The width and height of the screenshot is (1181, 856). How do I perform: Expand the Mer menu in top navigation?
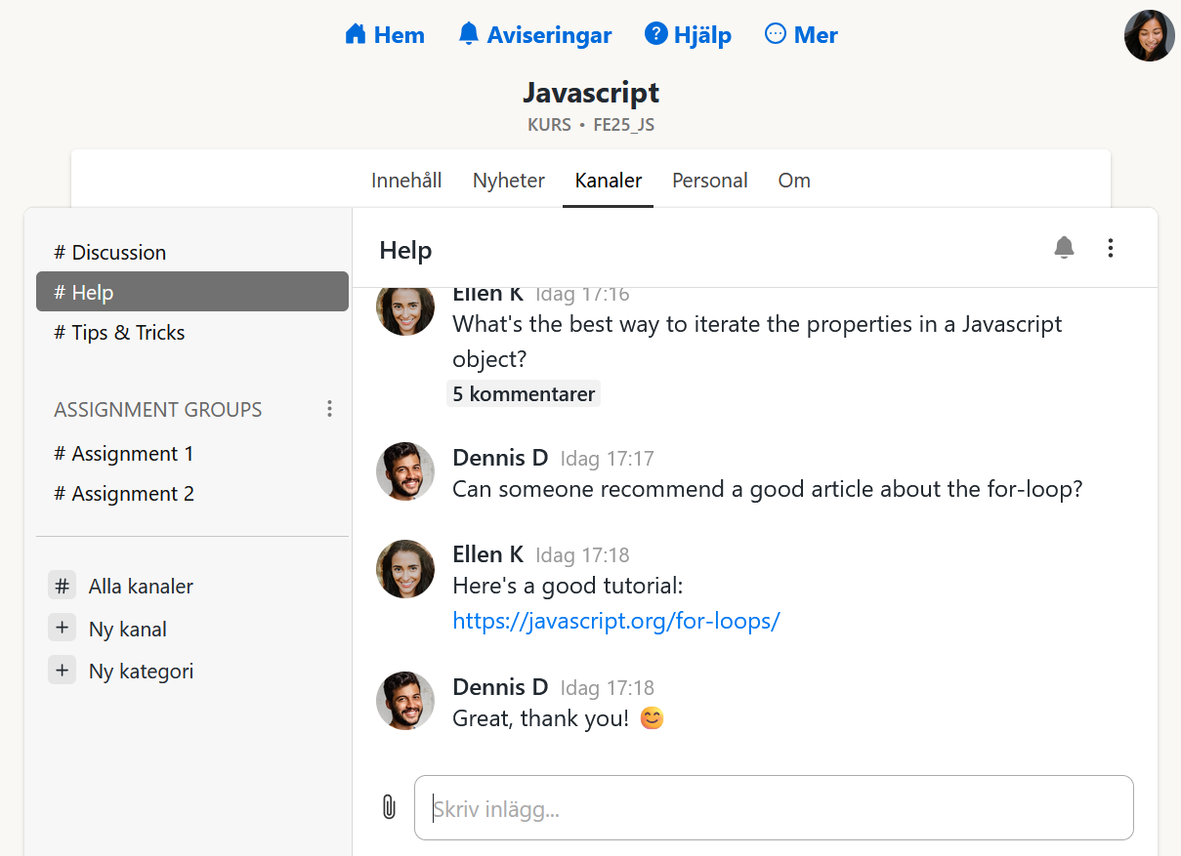pyautogui.click(x=801, y=35)
